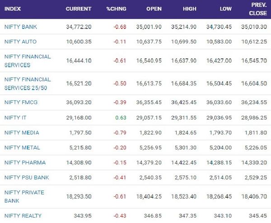Select NIFTY METAL previous close 5,226.05
The height and width of the screenshot is (223, 271).
[256, 147]
